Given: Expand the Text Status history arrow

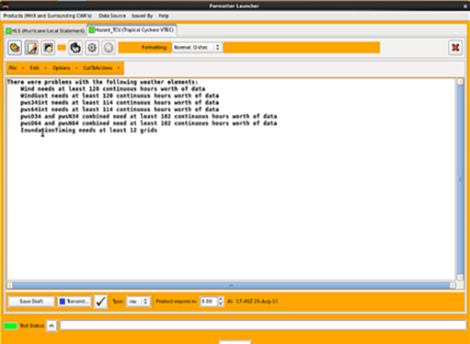Looking at the screenshot, I should pos(52,326).
